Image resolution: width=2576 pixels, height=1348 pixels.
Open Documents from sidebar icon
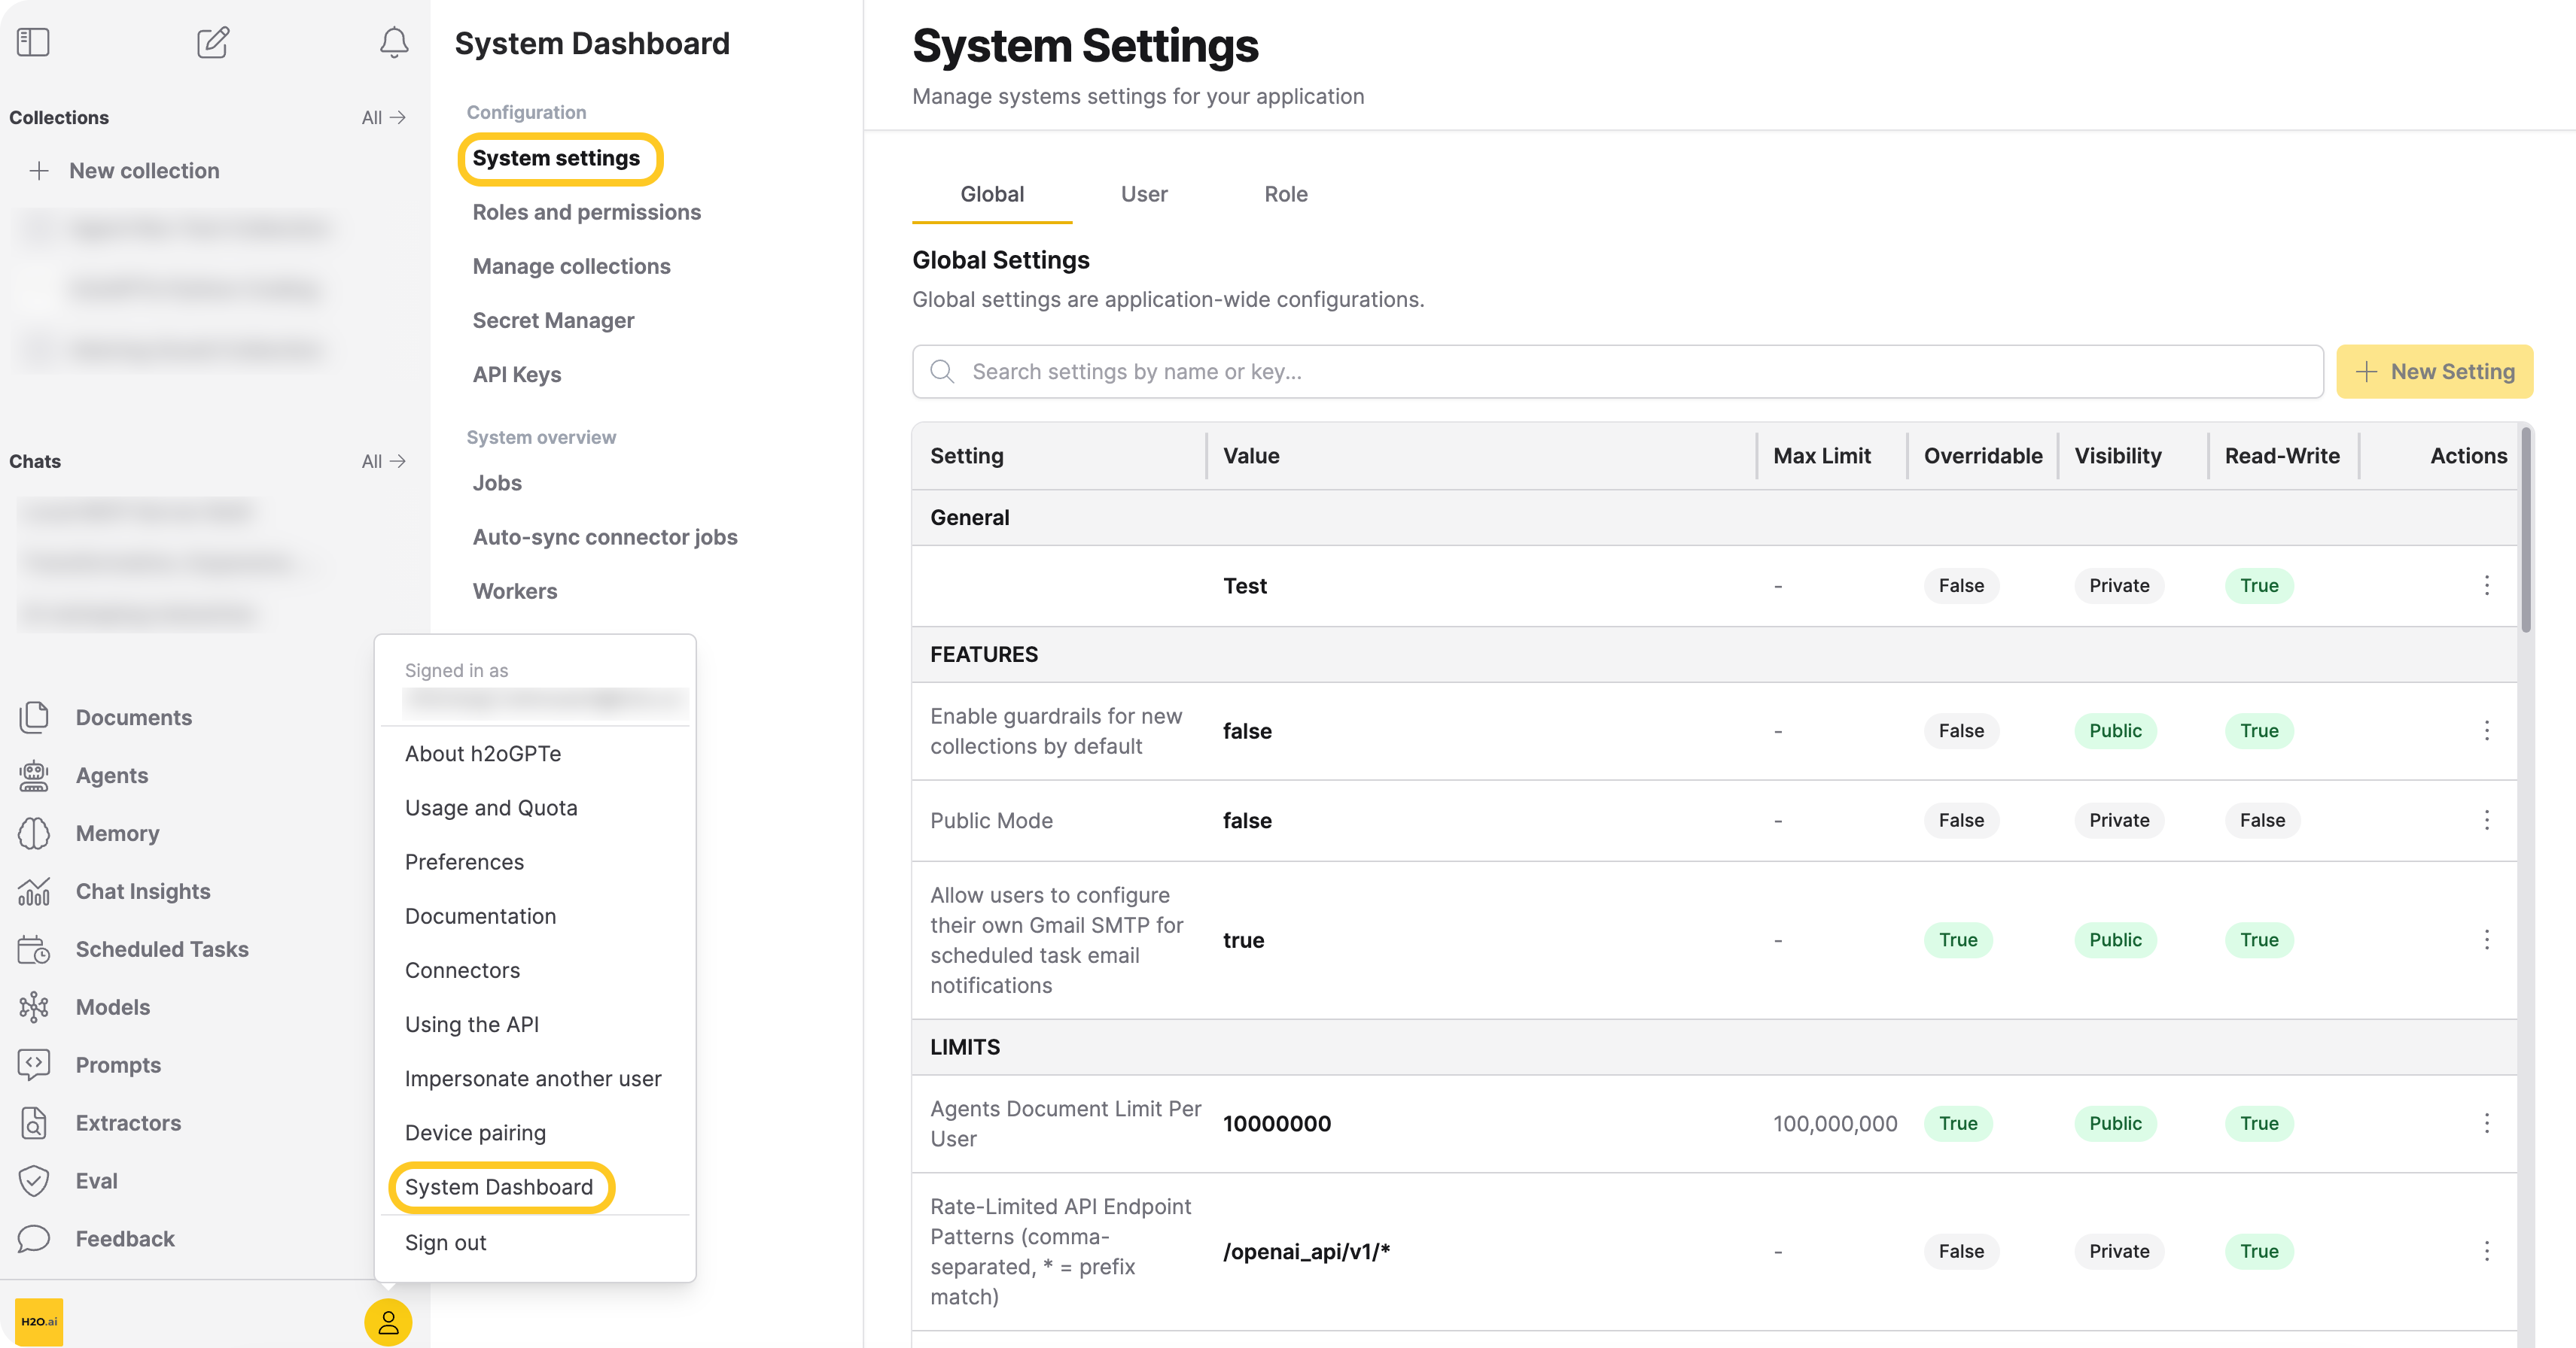pos(34,718)
